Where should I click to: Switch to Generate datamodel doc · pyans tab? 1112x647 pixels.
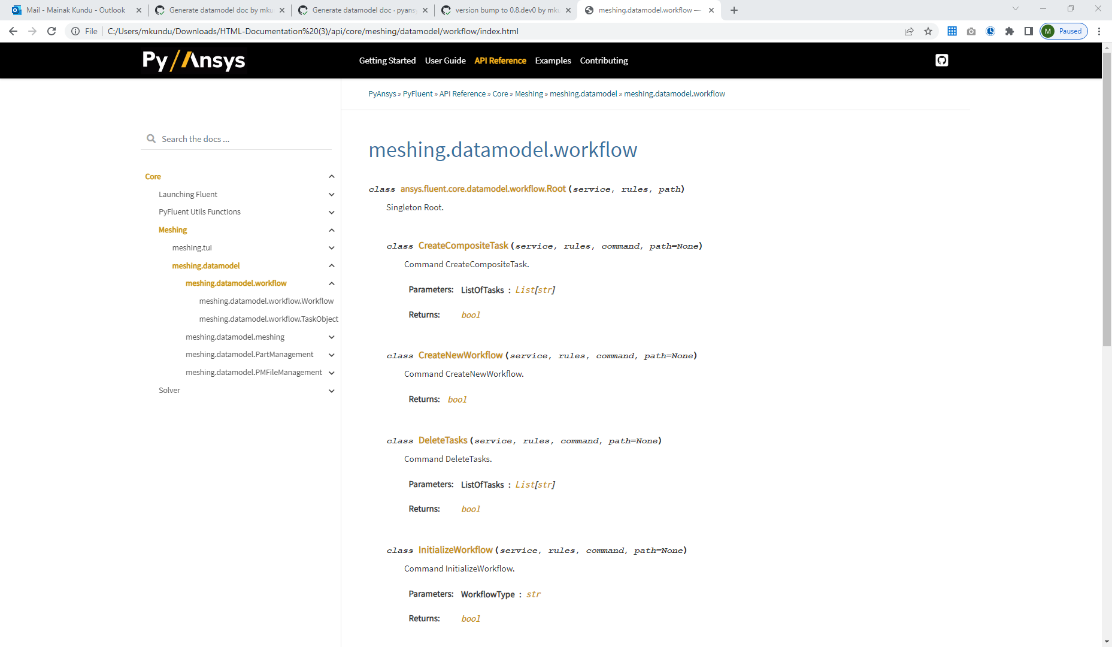363,10
